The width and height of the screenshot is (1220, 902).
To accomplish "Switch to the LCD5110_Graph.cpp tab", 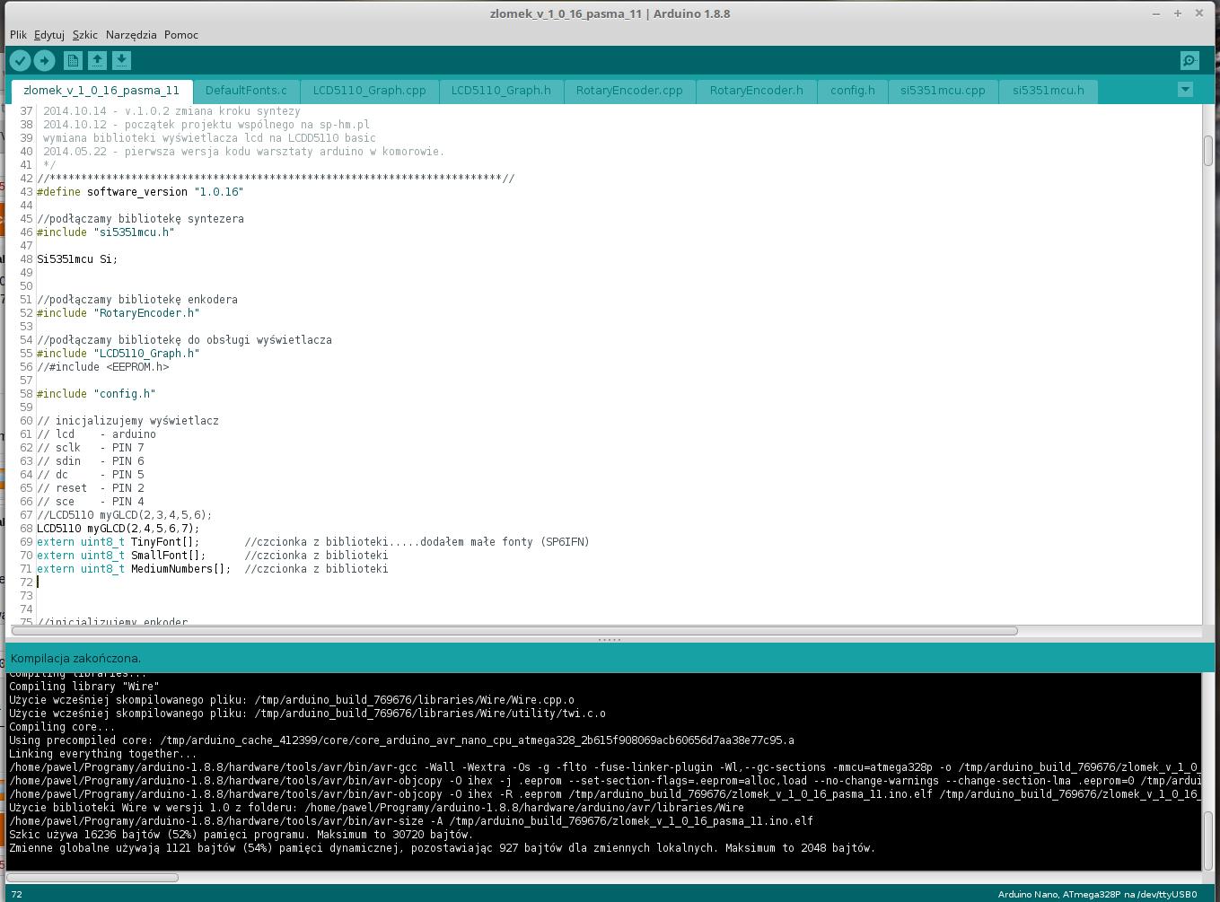I will (369, 91).
